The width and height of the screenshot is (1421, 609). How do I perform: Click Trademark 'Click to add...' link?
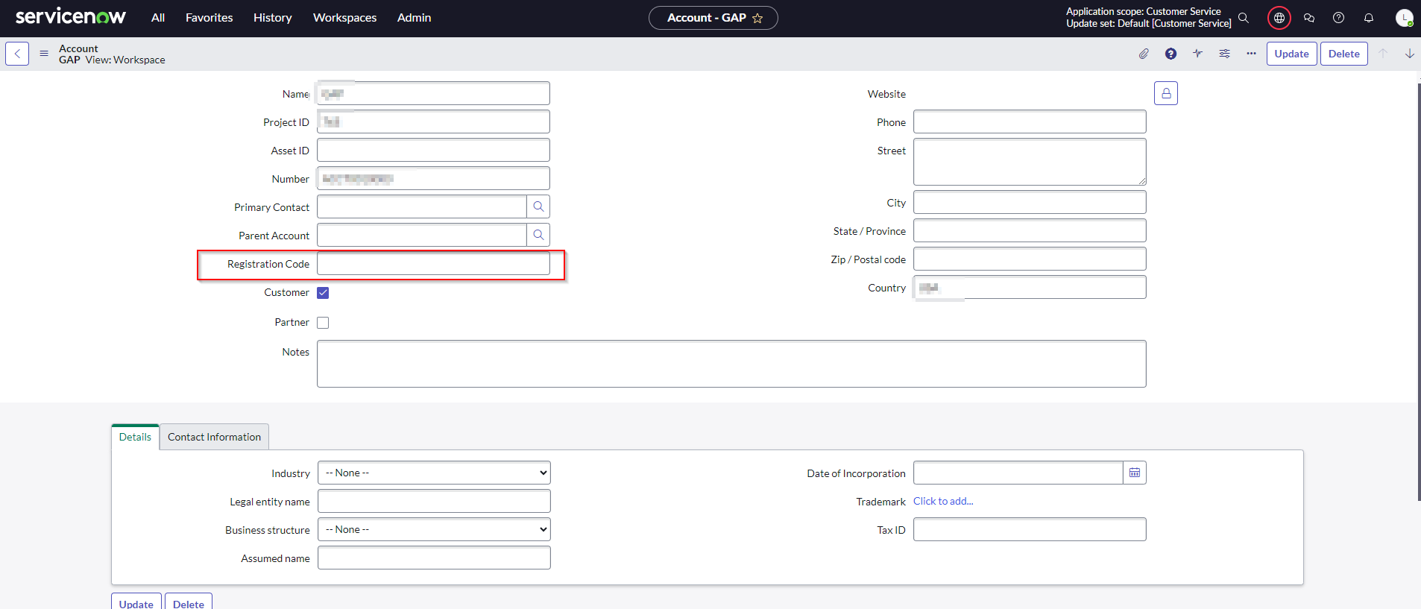(943, 501)
